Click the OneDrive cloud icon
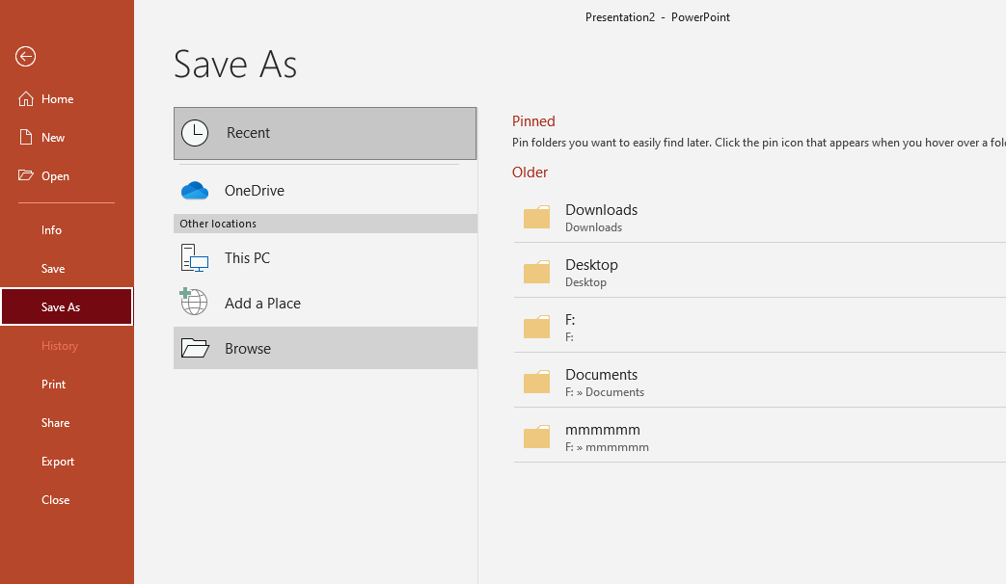1006x584 pixels. coord(195,191)
